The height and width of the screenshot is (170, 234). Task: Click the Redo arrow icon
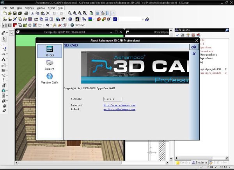[61, 13]
